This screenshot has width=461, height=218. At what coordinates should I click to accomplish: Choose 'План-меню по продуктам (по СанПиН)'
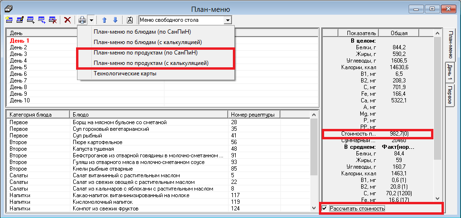145,53
